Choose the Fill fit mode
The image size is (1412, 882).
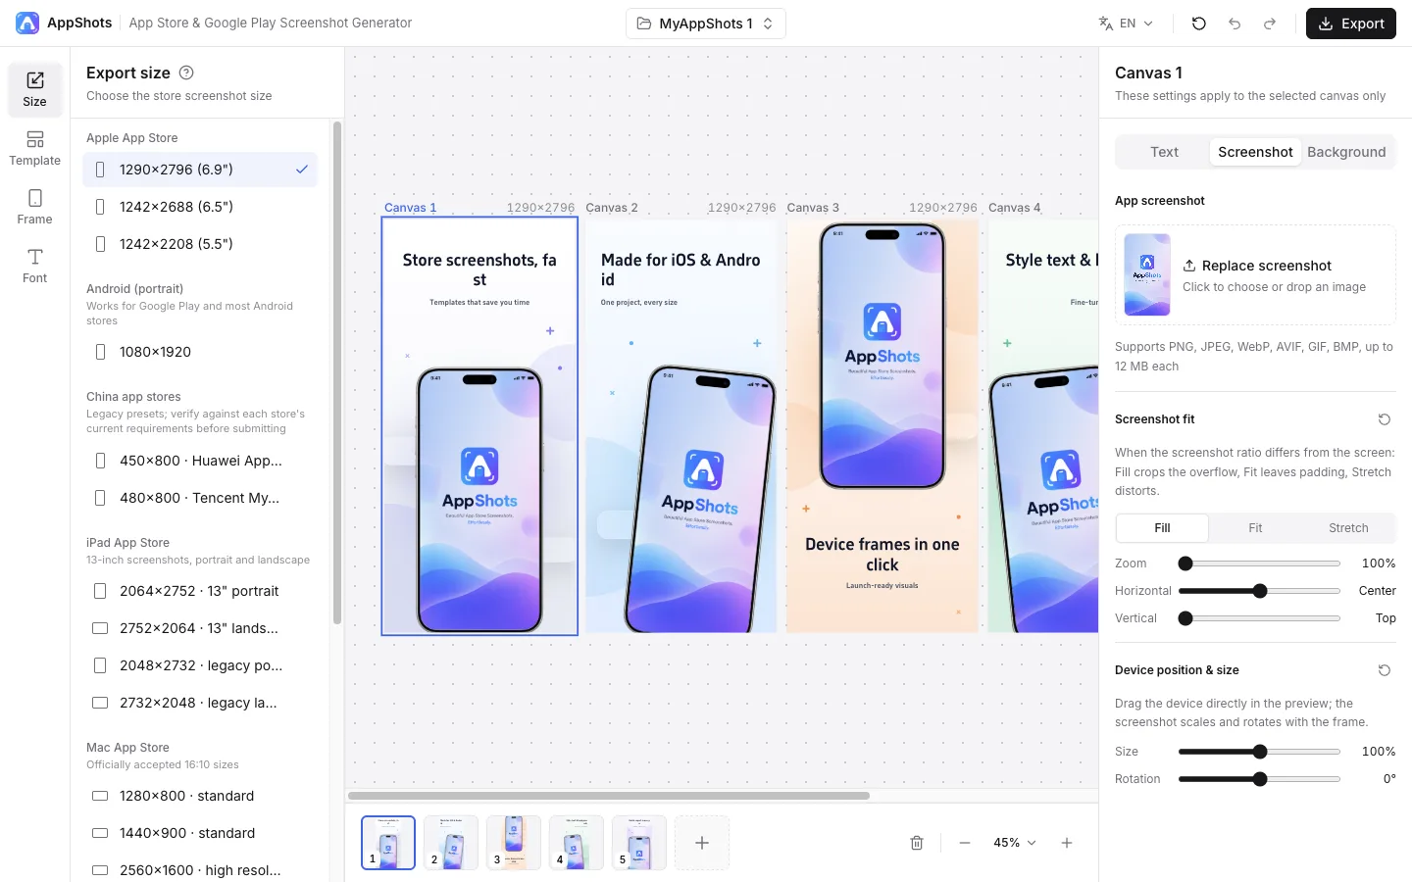click(1162, 528)
